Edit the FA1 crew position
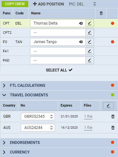Viewport: 118px width, 157px height. pyautogui.click(x=90, y=51)
